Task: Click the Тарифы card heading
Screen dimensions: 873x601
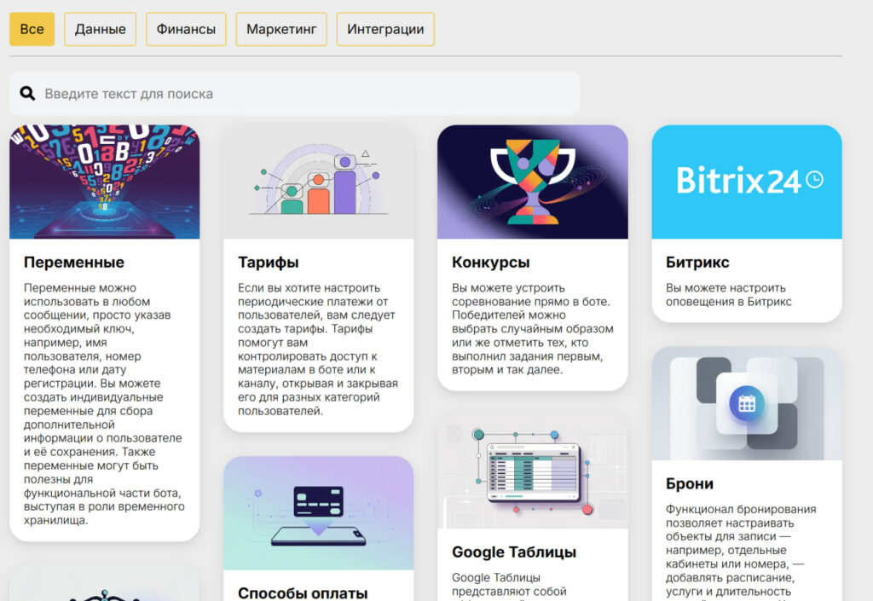Action: pyautogui.click(x=269, y=262)
